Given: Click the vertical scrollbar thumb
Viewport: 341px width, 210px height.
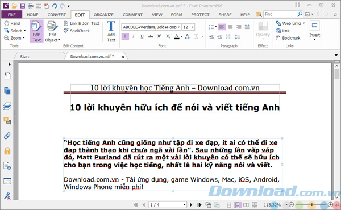Looking at the screenshot, I should [x=336, y=74].
